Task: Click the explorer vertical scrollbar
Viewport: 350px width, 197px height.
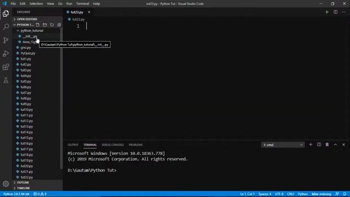Action: (61, 99)
